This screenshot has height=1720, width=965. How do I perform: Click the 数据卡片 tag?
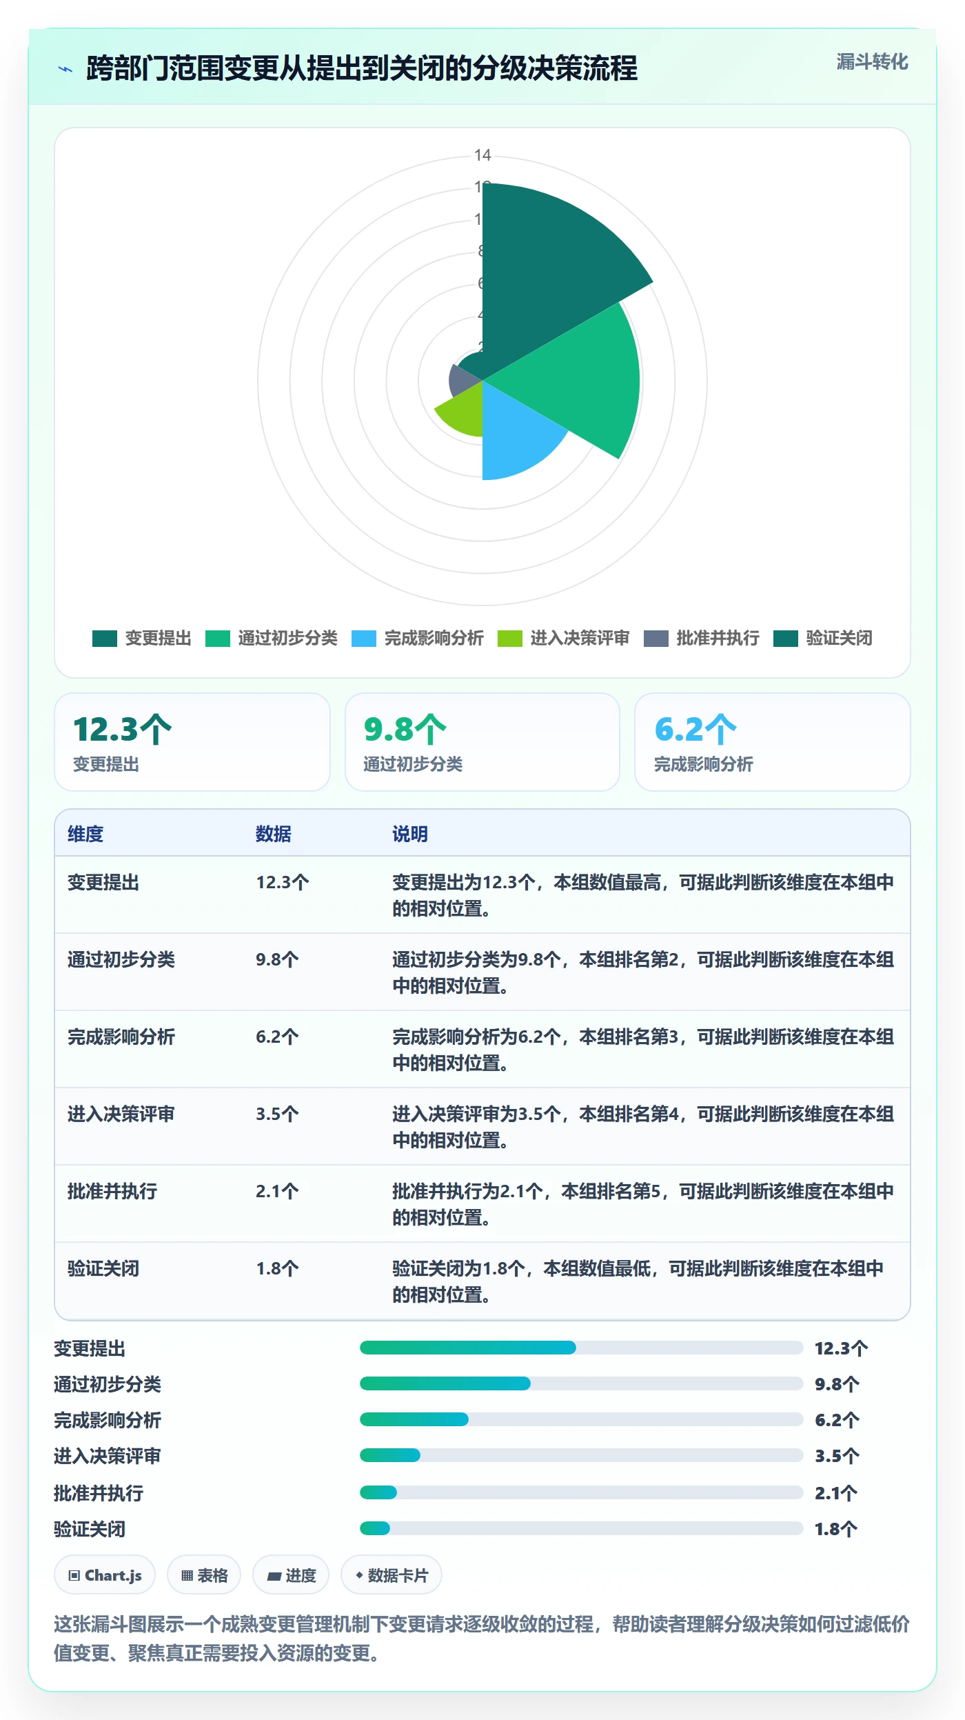coord(392,1575)
